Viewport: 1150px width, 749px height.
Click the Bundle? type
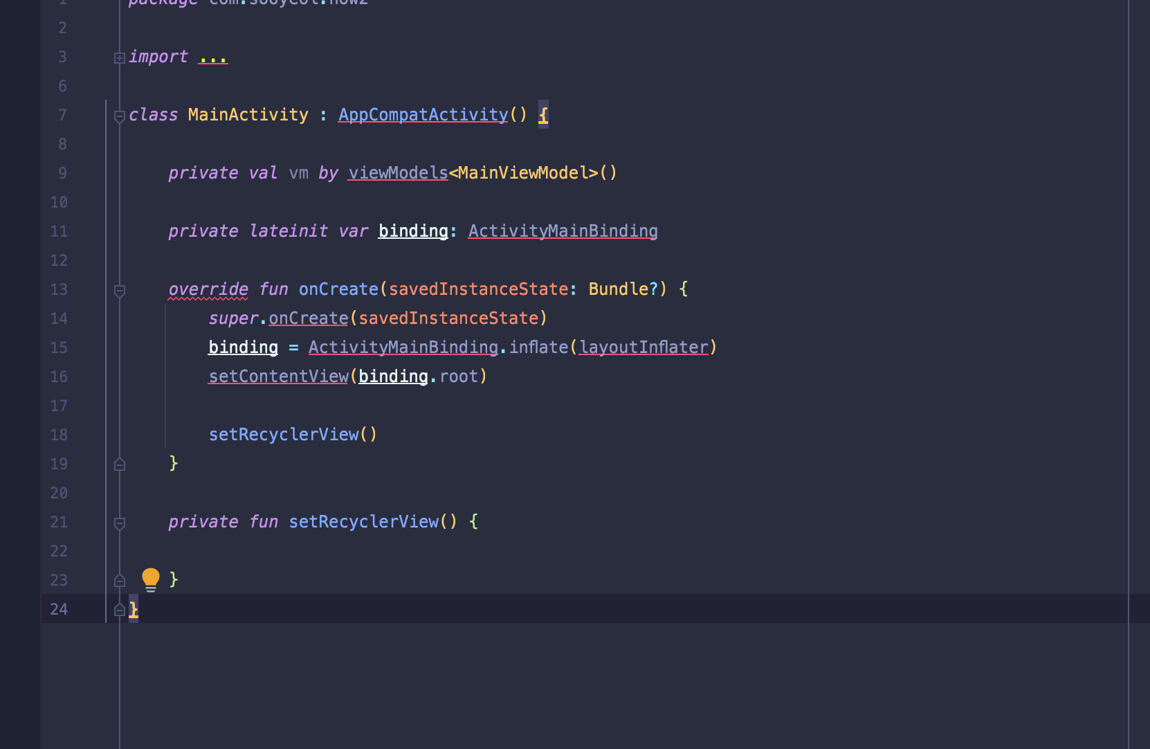click(x=623, y=289)
